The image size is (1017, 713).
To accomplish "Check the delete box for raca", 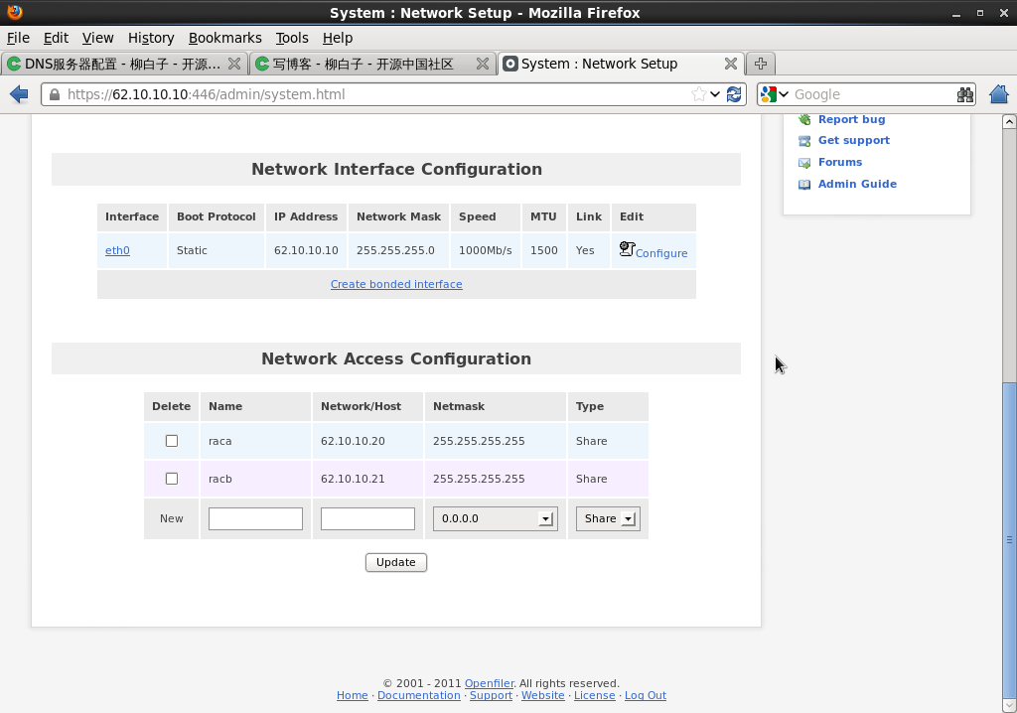I will coord(172,441).
